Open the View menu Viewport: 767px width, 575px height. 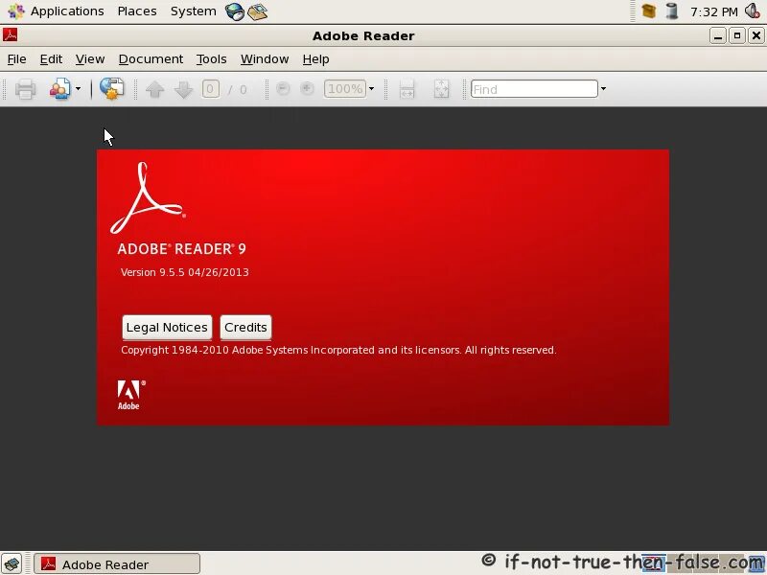(x=90, y=59)
